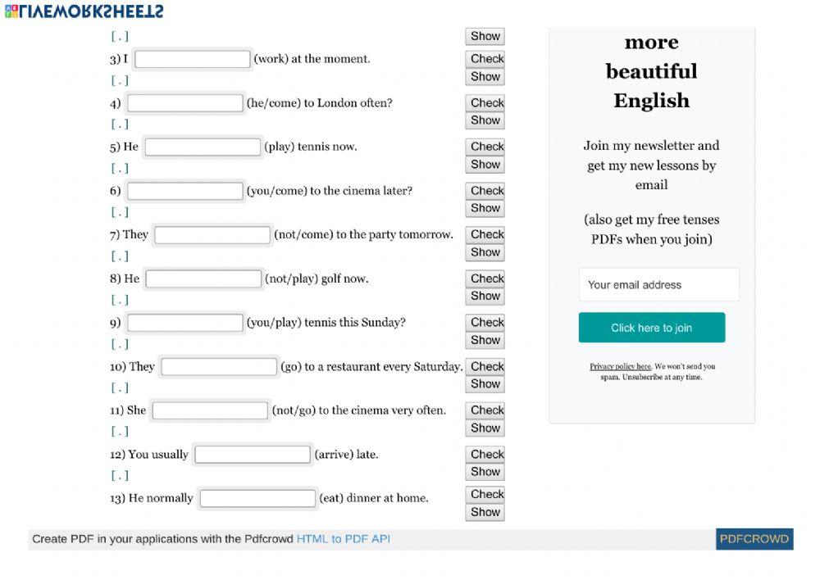Click the Liveworksheets logo
The image size is (820, 580).
point(84,11)
